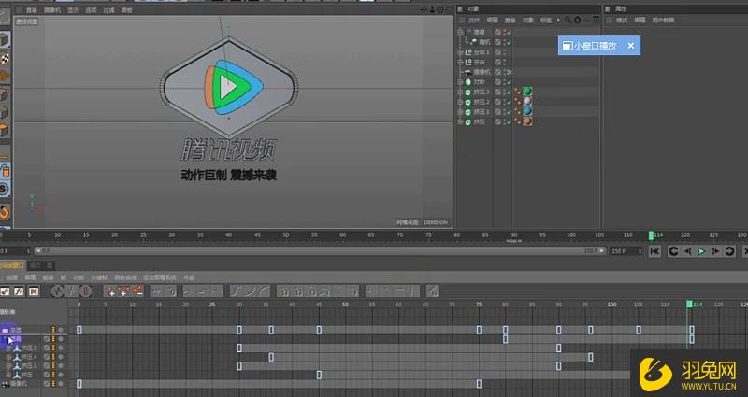Viewport: 748px width, 397px height.
Task: Expand 挤压.4 track in timeline list
Action: tap(8, 357)
